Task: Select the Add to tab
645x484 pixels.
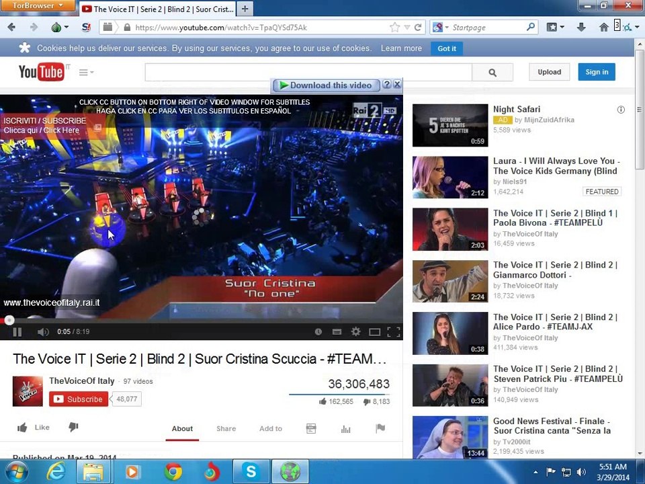Action: click(271, 429)
